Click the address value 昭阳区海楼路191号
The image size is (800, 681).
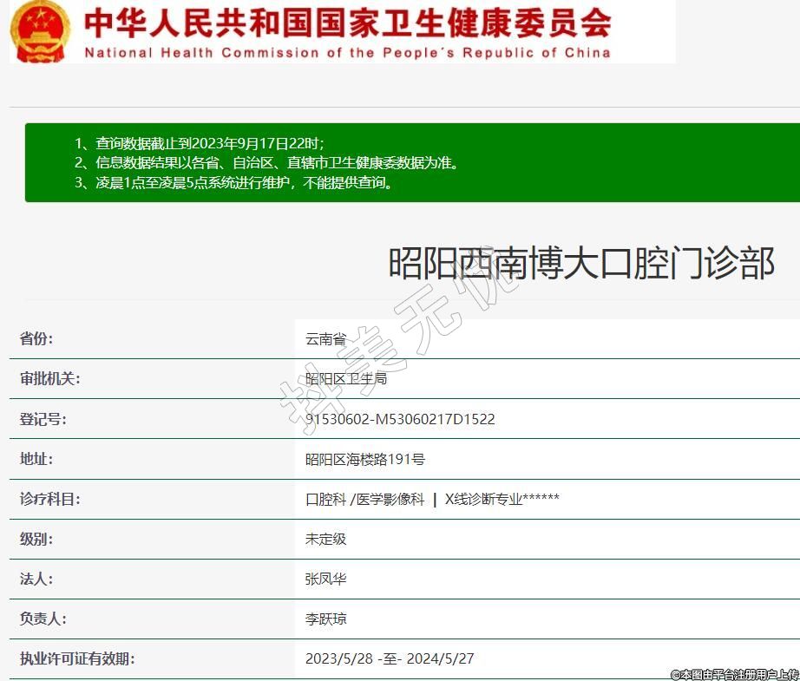pos(365,459)
